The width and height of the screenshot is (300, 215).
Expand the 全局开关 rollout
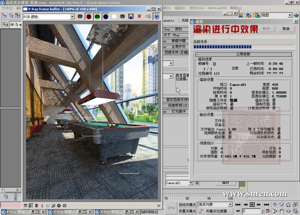[175, 47]
